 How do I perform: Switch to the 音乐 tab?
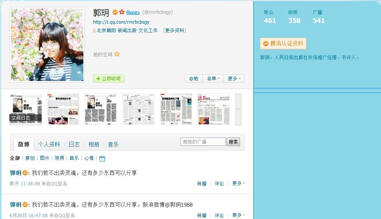pyautogui.click(x=113, y=144)
